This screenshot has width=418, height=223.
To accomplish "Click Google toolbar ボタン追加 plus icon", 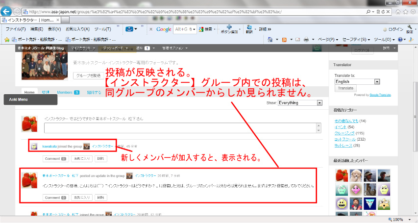I will [229, 29].
